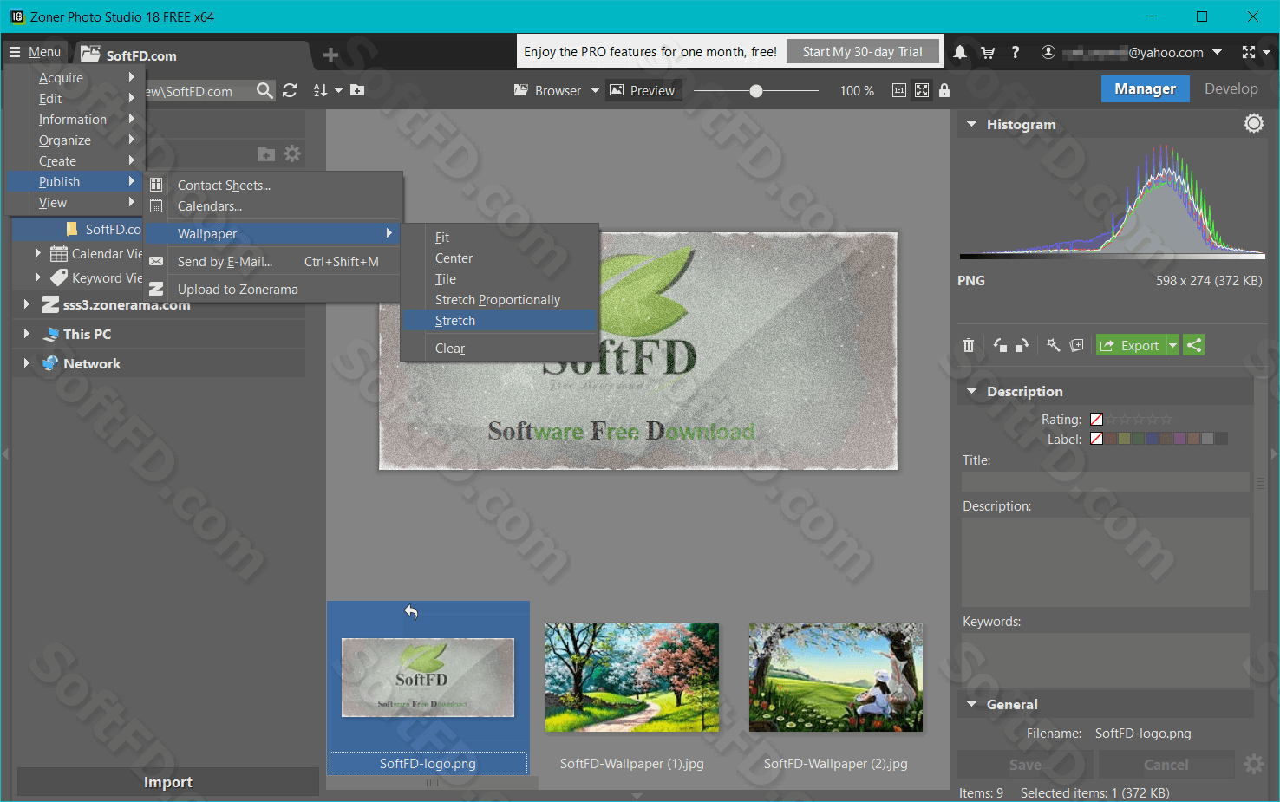Choose Clear wallpaper option

[500, 348]
